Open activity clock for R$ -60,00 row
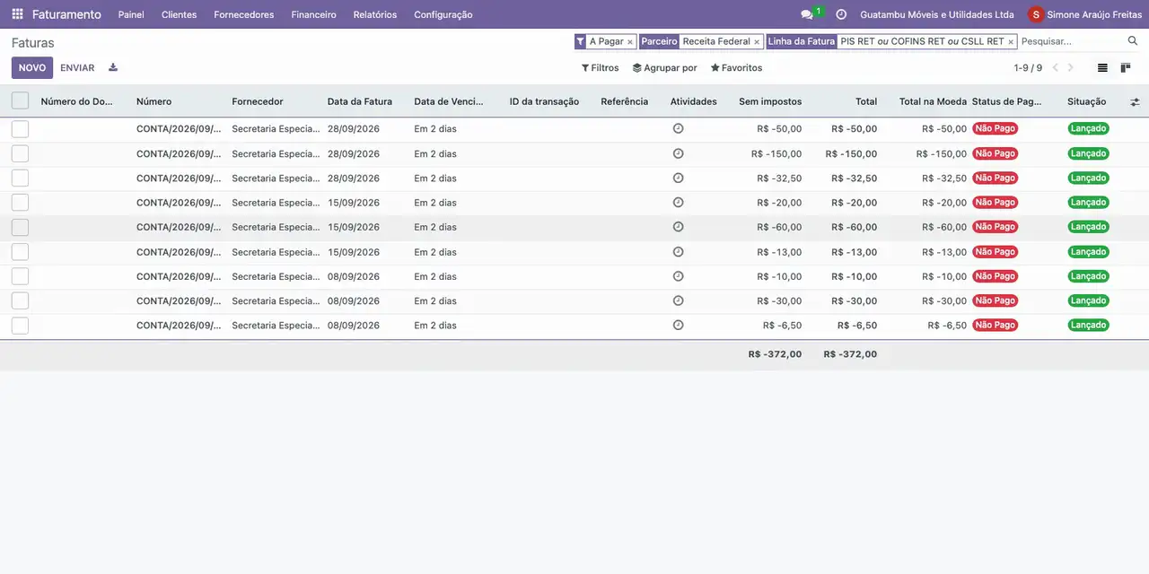This screenshot has width=1149, height=574. (x=678, y=227)
